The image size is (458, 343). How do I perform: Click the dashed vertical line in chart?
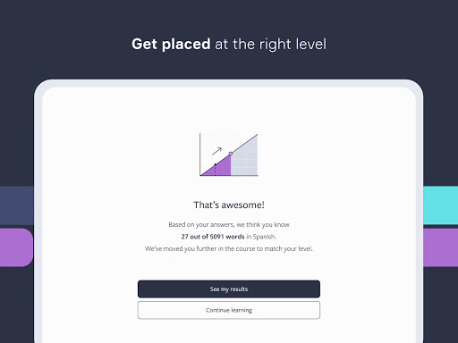216,171
